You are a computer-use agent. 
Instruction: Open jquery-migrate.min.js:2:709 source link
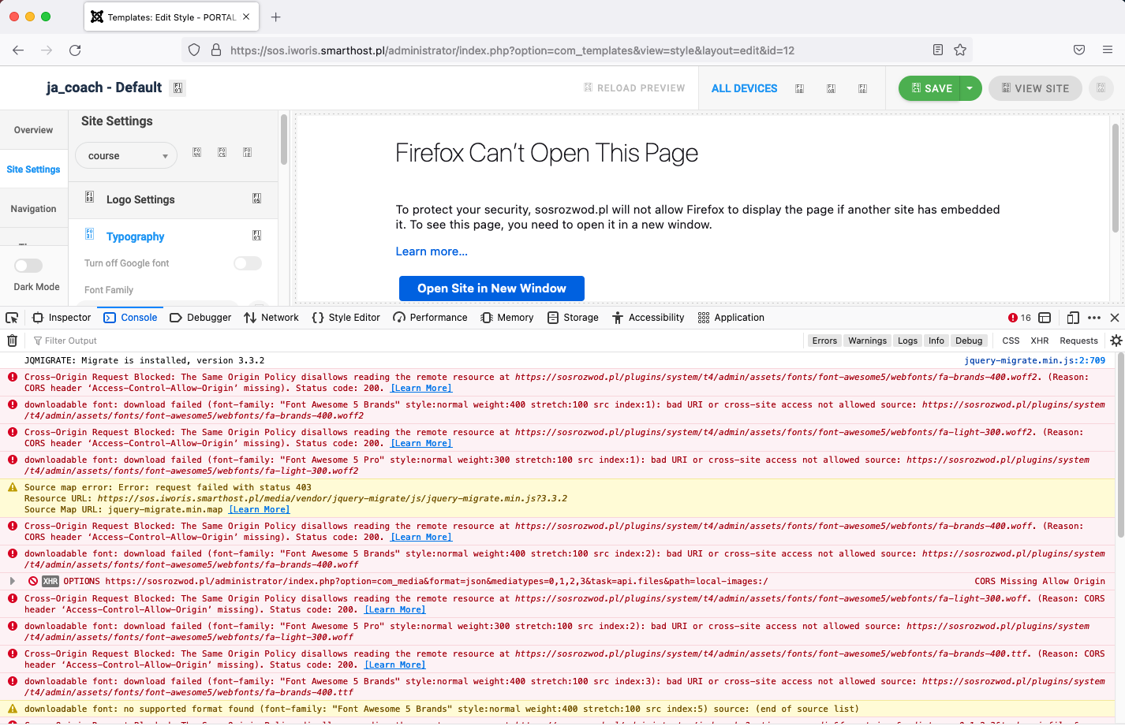(x=1034, y=360)
